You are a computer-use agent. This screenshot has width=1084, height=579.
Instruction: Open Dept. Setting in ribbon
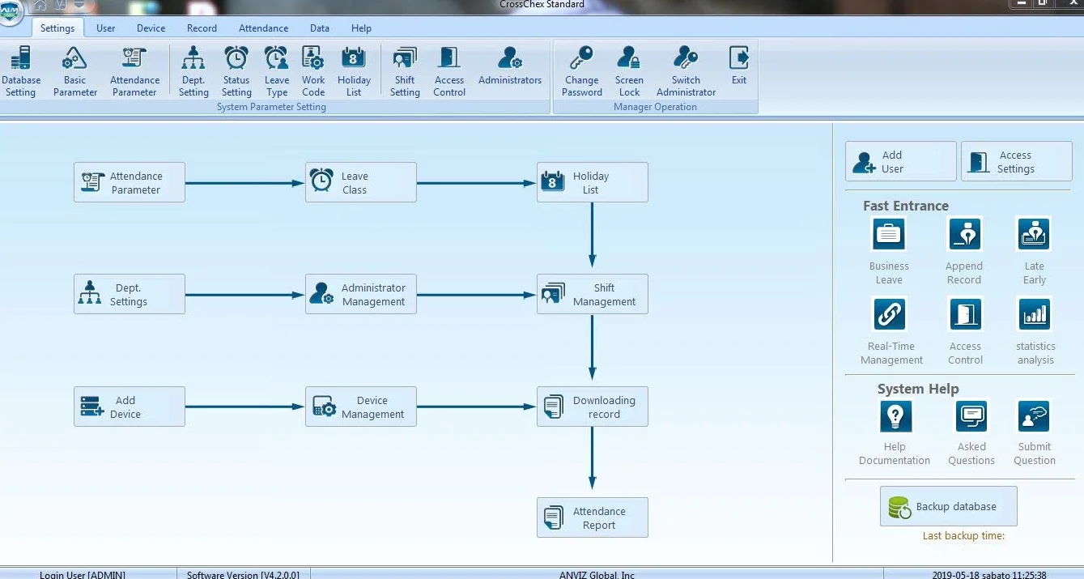point(193,71)
